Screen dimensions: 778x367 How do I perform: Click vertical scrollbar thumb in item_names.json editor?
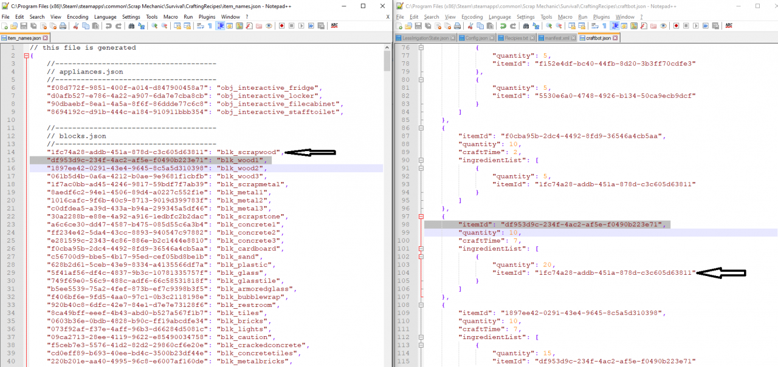pos(387,61)
